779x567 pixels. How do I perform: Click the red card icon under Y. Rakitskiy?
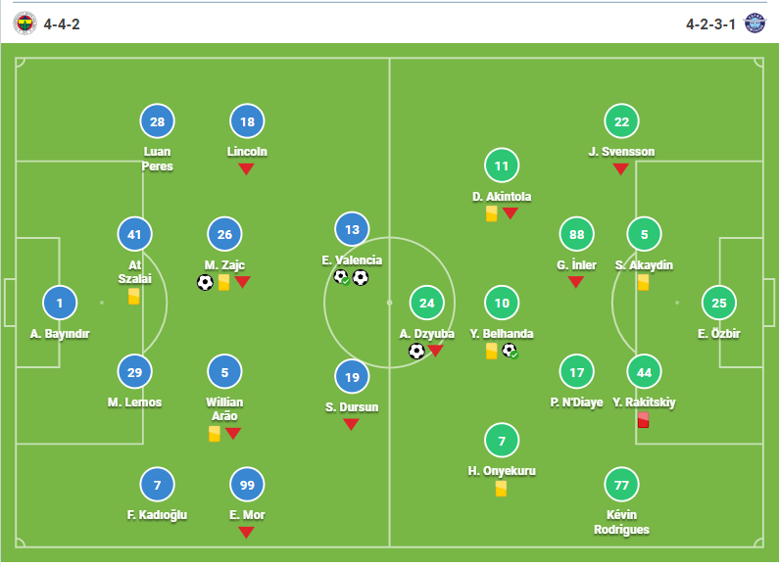pos(644,420)
